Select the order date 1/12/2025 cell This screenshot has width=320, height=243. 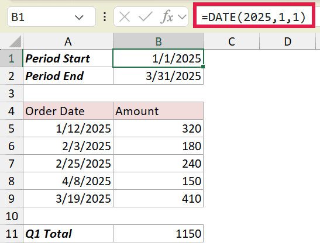click(68, 129)
